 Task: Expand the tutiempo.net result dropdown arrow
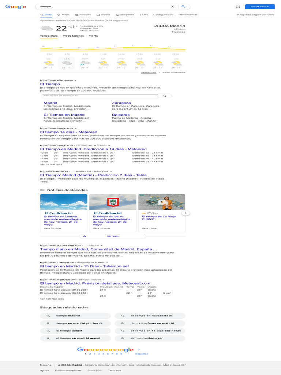coord(107,263)
